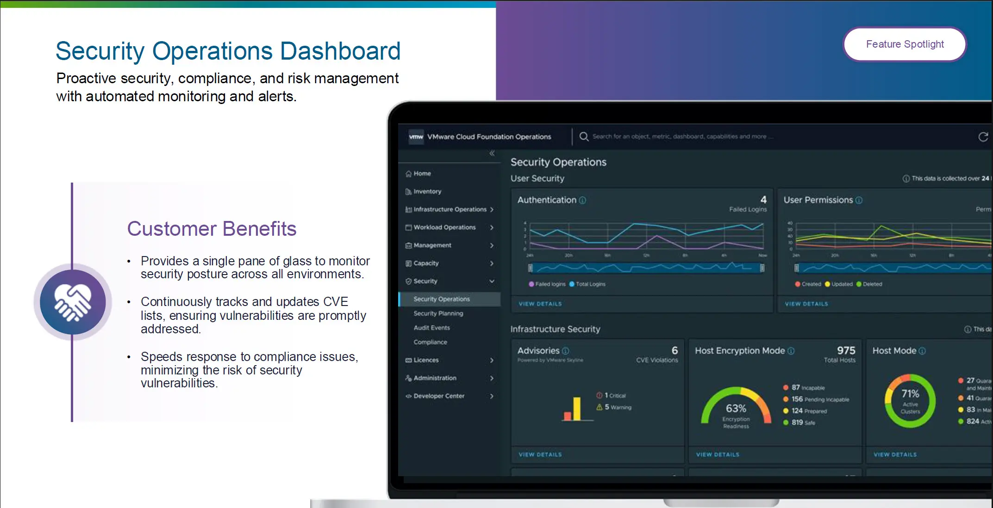
Task: Click the search magnifier icon
Action: click(584, 136)
